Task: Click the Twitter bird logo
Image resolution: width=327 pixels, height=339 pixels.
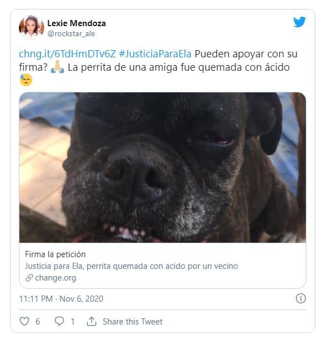Action: point(299,22)
